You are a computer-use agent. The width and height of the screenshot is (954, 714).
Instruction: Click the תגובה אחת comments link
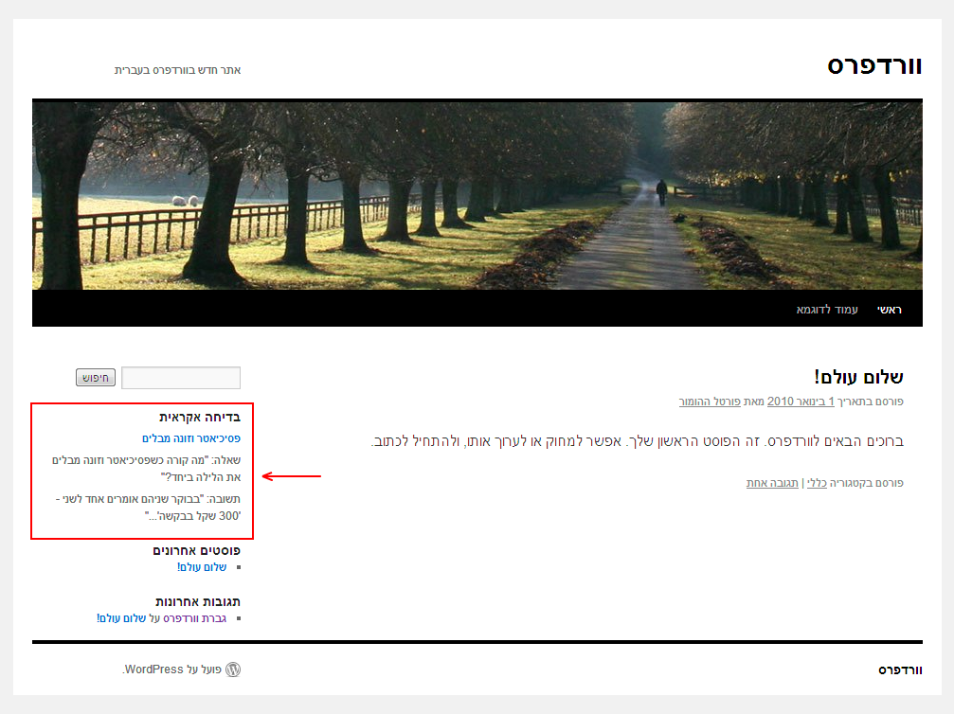772,483
